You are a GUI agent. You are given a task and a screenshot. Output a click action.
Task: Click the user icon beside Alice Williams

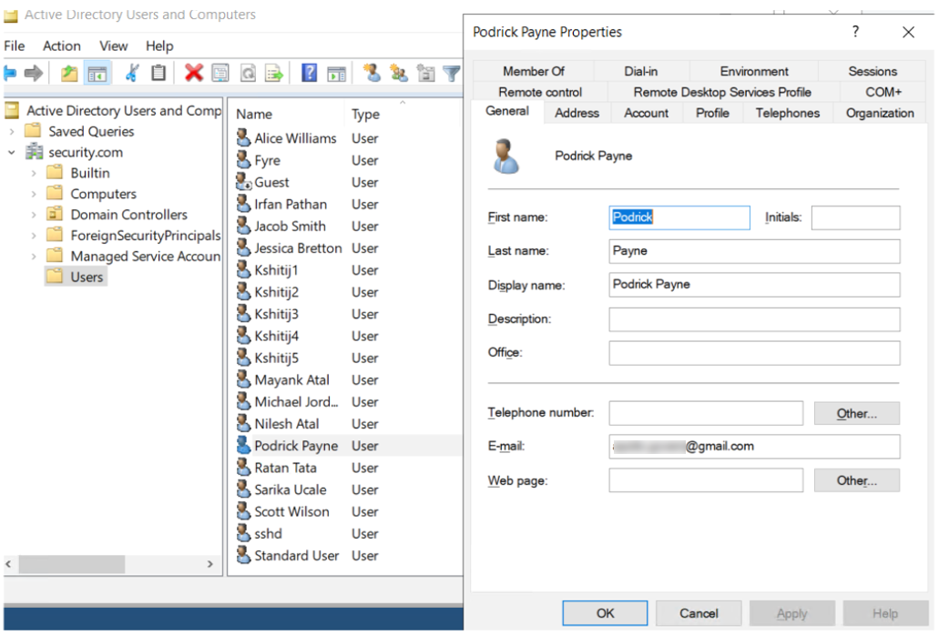point(244,137)
